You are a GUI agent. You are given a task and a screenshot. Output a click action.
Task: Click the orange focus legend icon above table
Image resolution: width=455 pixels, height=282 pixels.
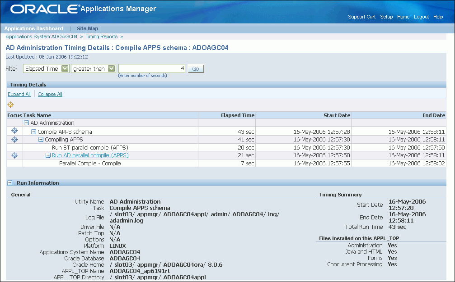pyautogui.click(x=11, y=105)
